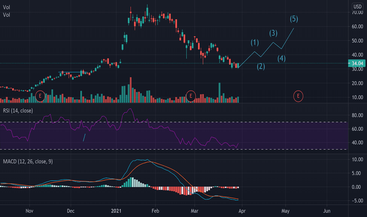Click the first Vol indicator label
Screen dimensions: 367x217
pos(7,7)
